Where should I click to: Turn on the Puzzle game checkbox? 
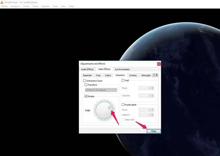tap(123, 105)
